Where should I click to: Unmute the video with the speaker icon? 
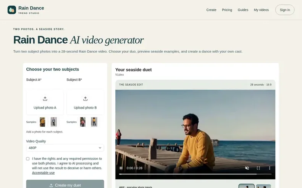(247, 168)
